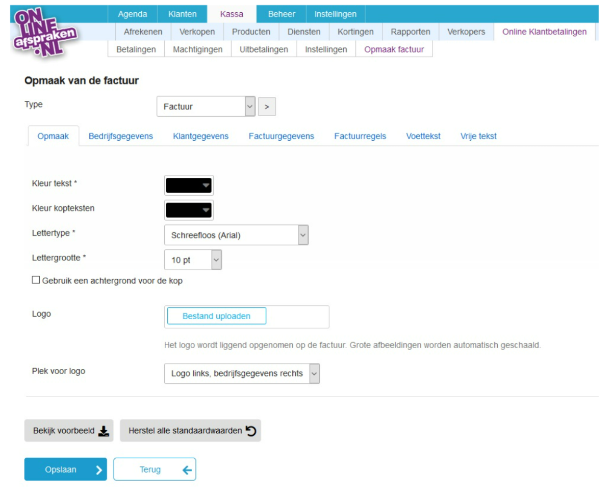Click the 'Plek voor logo' label
612x497 pixels.
click(58, 371)
